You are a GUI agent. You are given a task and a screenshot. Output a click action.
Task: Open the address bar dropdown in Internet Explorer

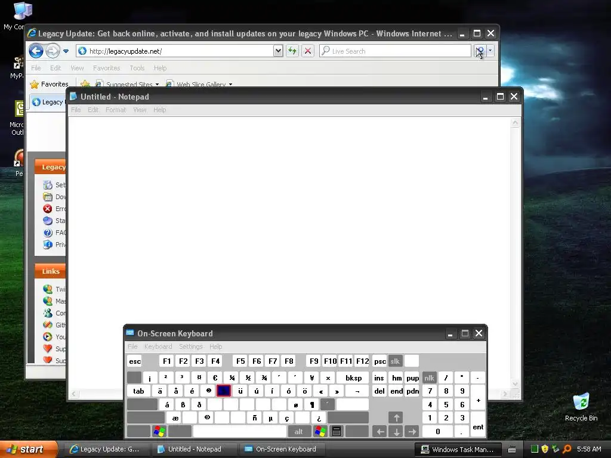[x=278, y=51]
